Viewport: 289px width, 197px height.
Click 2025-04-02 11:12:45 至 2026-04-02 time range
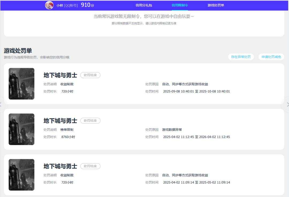pos(196,137)
